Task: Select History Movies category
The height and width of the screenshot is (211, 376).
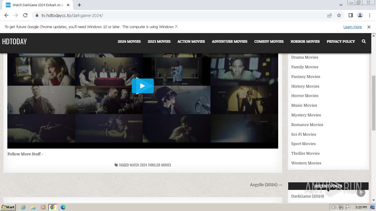Action: tap(305, 86)
